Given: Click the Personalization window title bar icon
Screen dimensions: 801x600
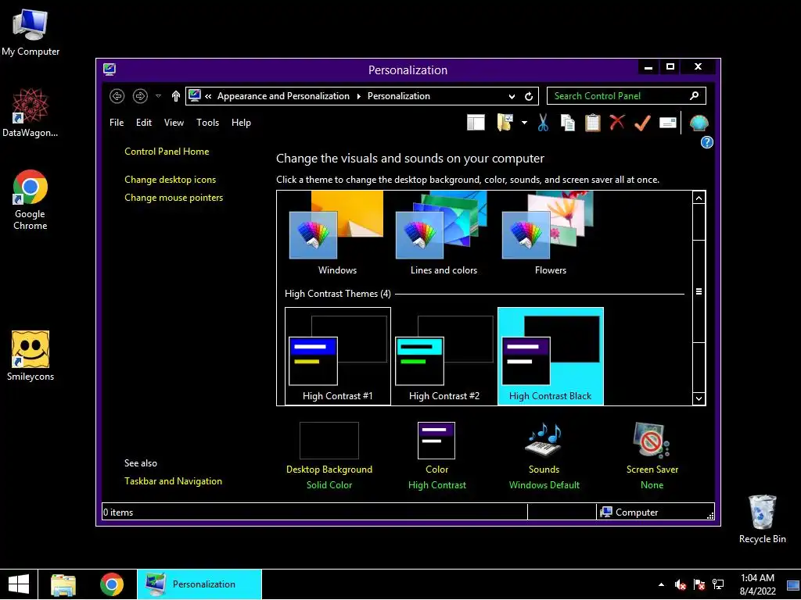Looking at the screenshot, I should (x=110, y=70).
